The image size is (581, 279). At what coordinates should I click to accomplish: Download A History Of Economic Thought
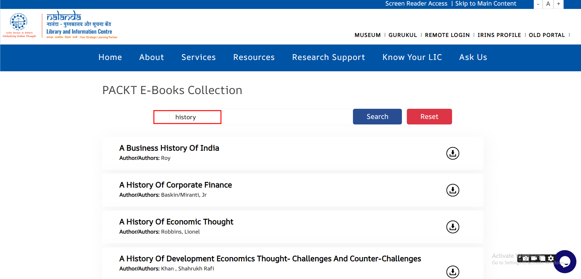[453, 227]
